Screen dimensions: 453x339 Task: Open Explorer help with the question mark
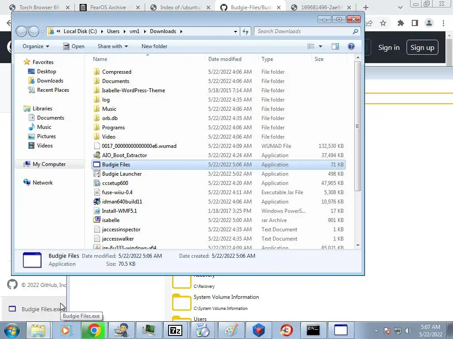(351, 46)
